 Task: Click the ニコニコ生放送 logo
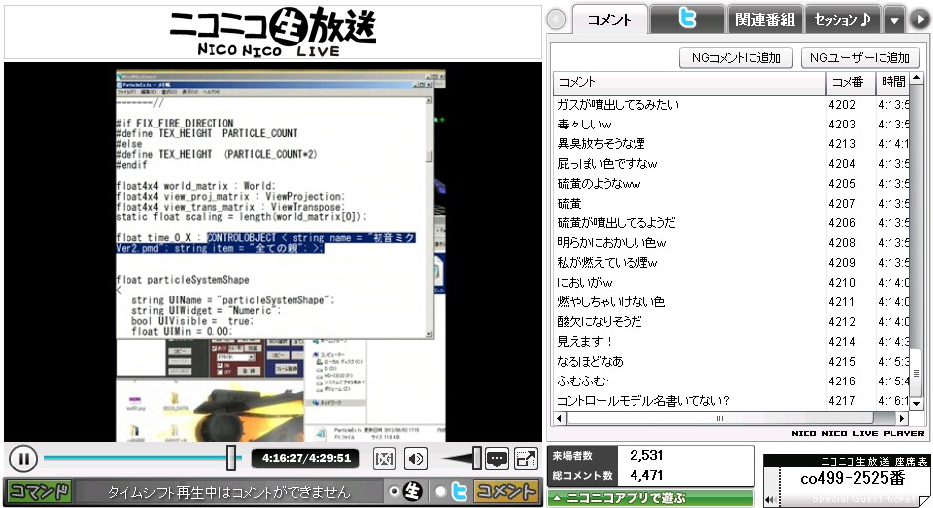273,32
